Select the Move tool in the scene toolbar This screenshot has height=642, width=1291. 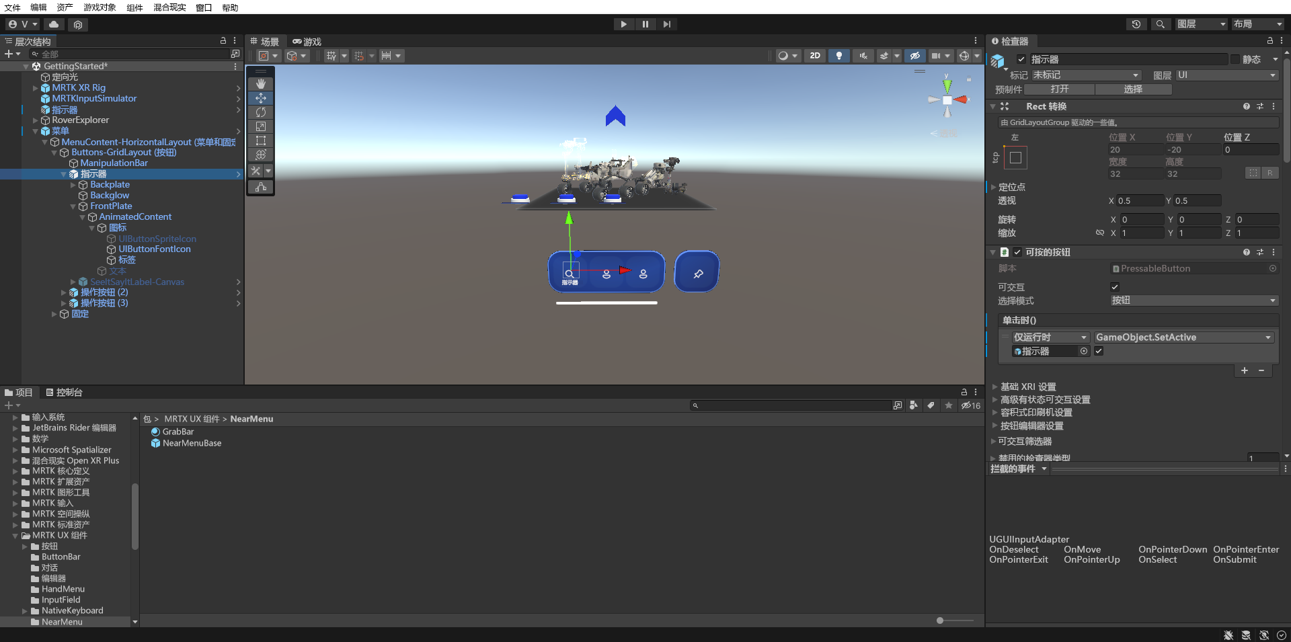pyautogui.click(x=261, y=98)
